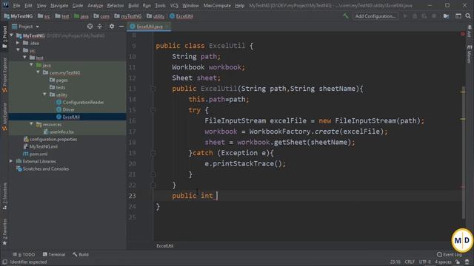Click the Search Everywhere magnifier icon

[x=468, y=16]
